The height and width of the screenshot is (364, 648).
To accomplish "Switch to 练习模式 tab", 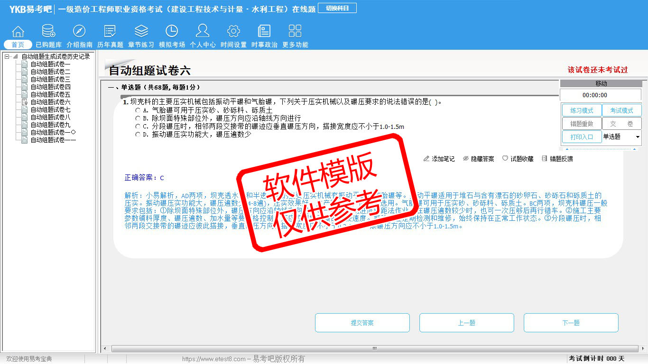I will coord(582,110).
